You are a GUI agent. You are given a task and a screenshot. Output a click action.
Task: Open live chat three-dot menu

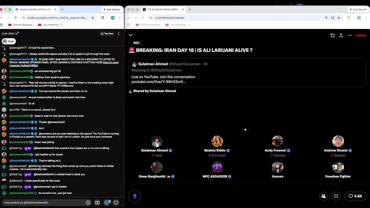tap(119, 34)
